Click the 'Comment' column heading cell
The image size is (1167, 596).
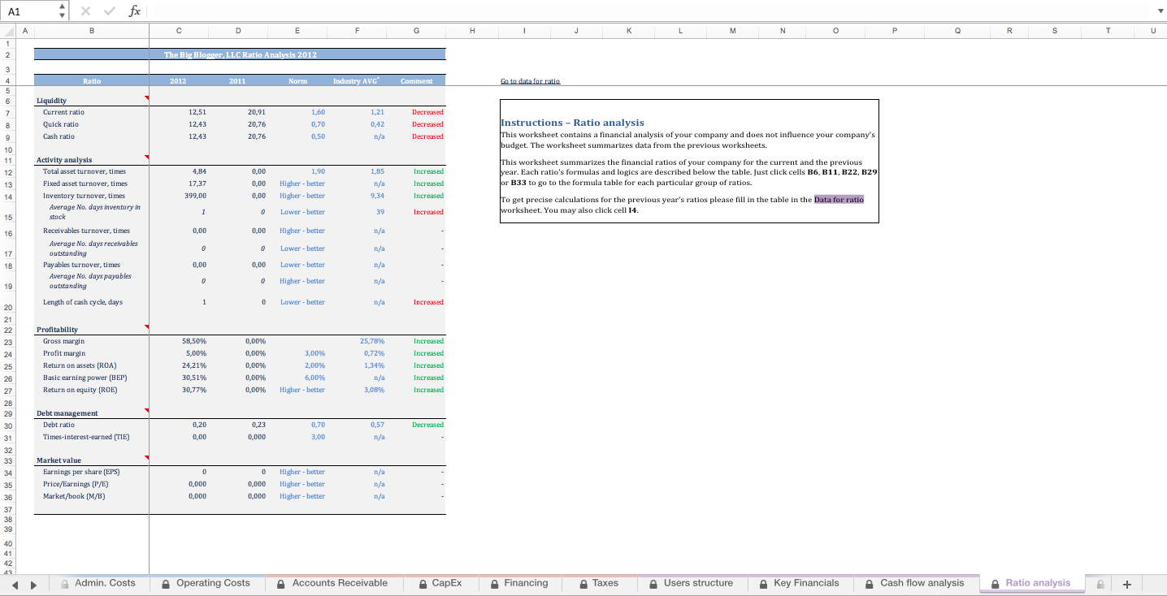(416, 81)
